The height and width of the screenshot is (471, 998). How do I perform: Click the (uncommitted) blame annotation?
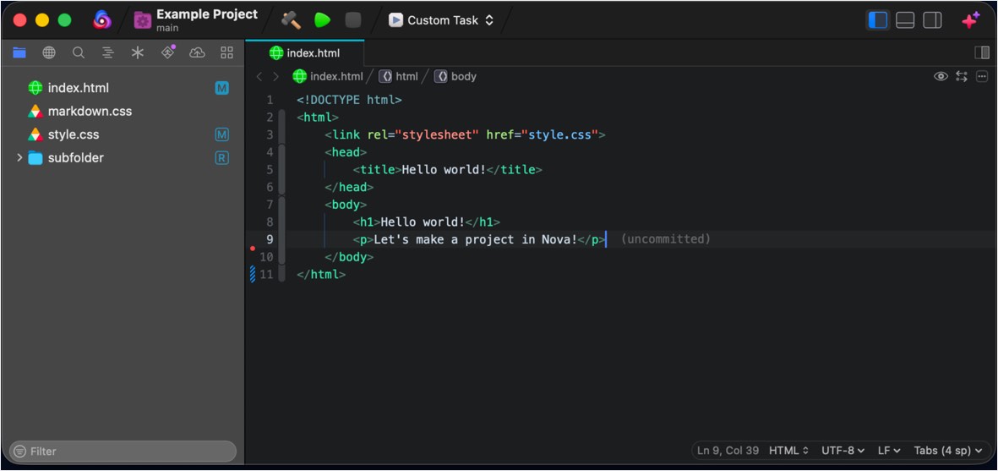(x=665, y=240)
